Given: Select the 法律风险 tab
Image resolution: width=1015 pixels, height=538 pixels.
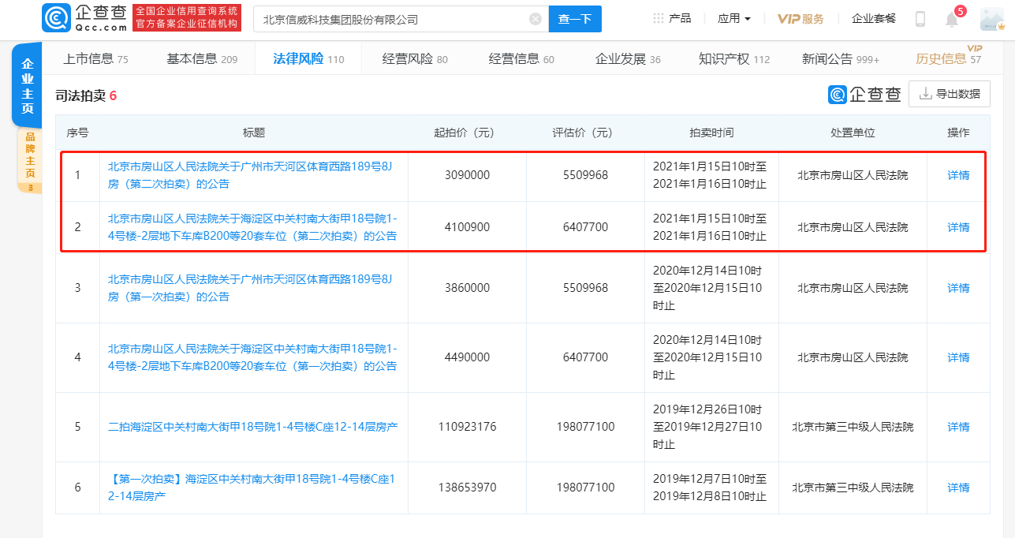Looking at the screenshot, I should coord(308,58).
